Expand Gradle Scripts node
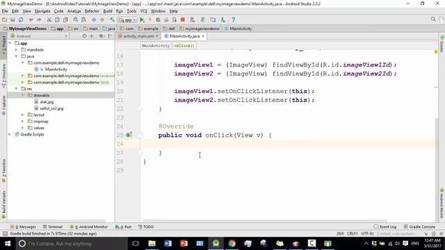 pos(10,134)
